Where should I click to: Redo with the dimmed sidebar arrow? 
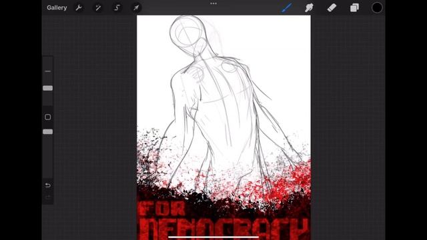[47, 197]
